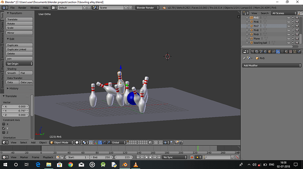Play the animation in reverse

click(146, 157)
